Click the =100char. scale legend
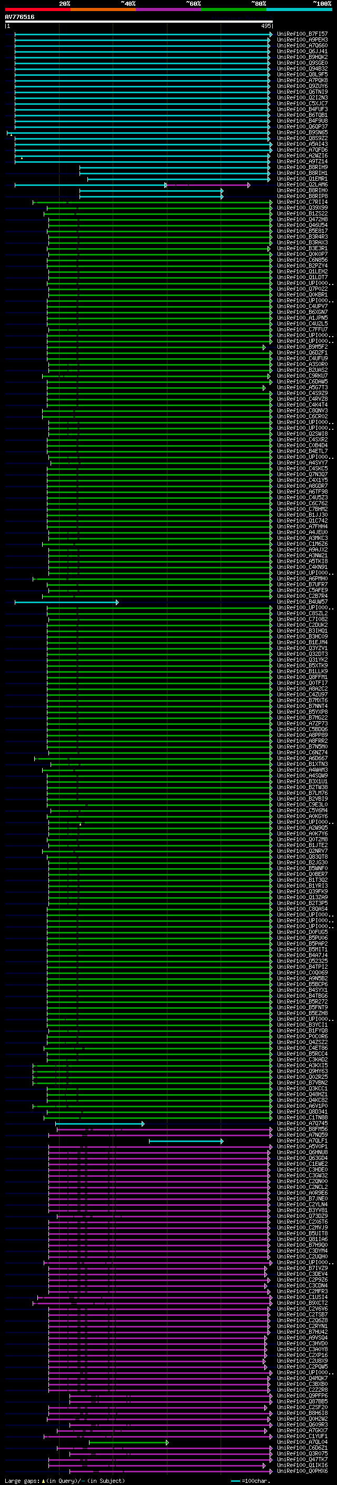337x1485 pixels. 250,1481
